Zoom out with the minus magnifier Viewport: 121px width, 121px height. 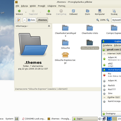pos(97,20)
